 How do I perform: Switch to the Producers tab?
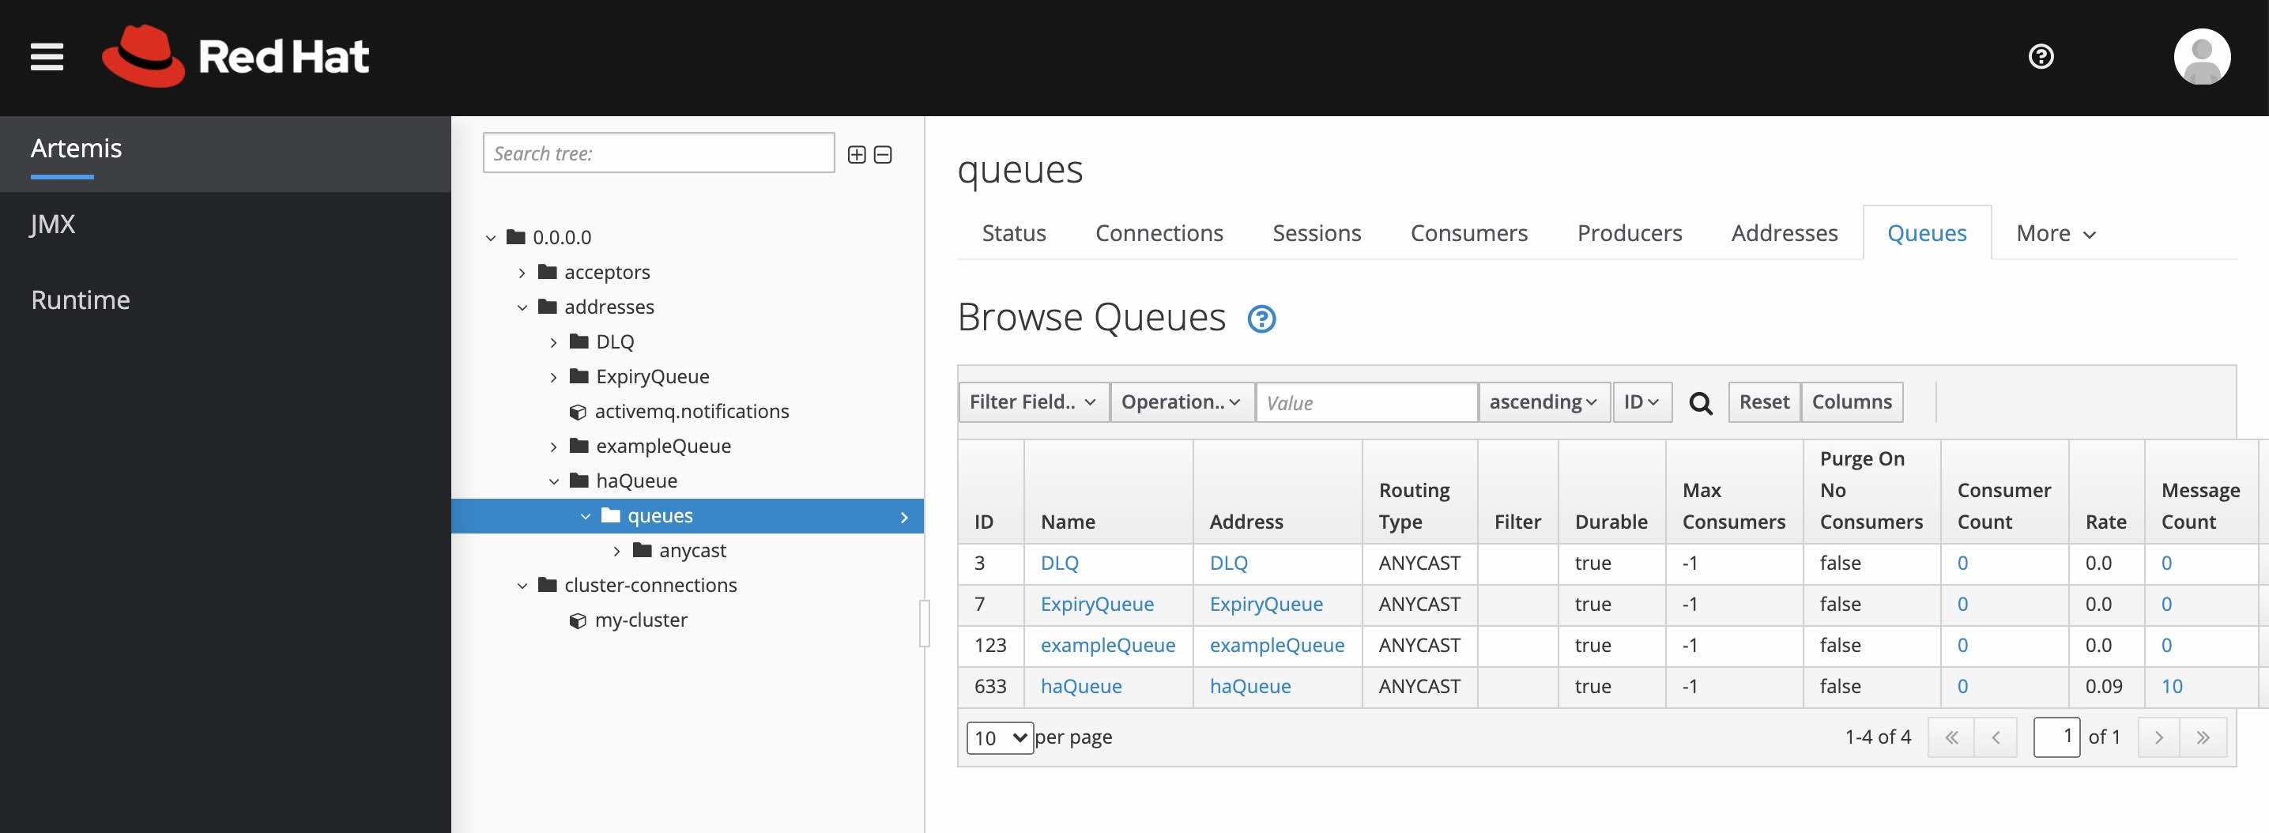pyautogui.click(x=1630, y=233)
